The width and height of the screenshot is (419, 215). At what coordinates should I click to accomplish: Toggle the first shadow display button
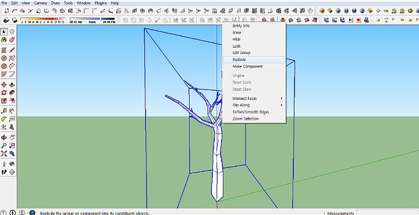coord(6,20)
